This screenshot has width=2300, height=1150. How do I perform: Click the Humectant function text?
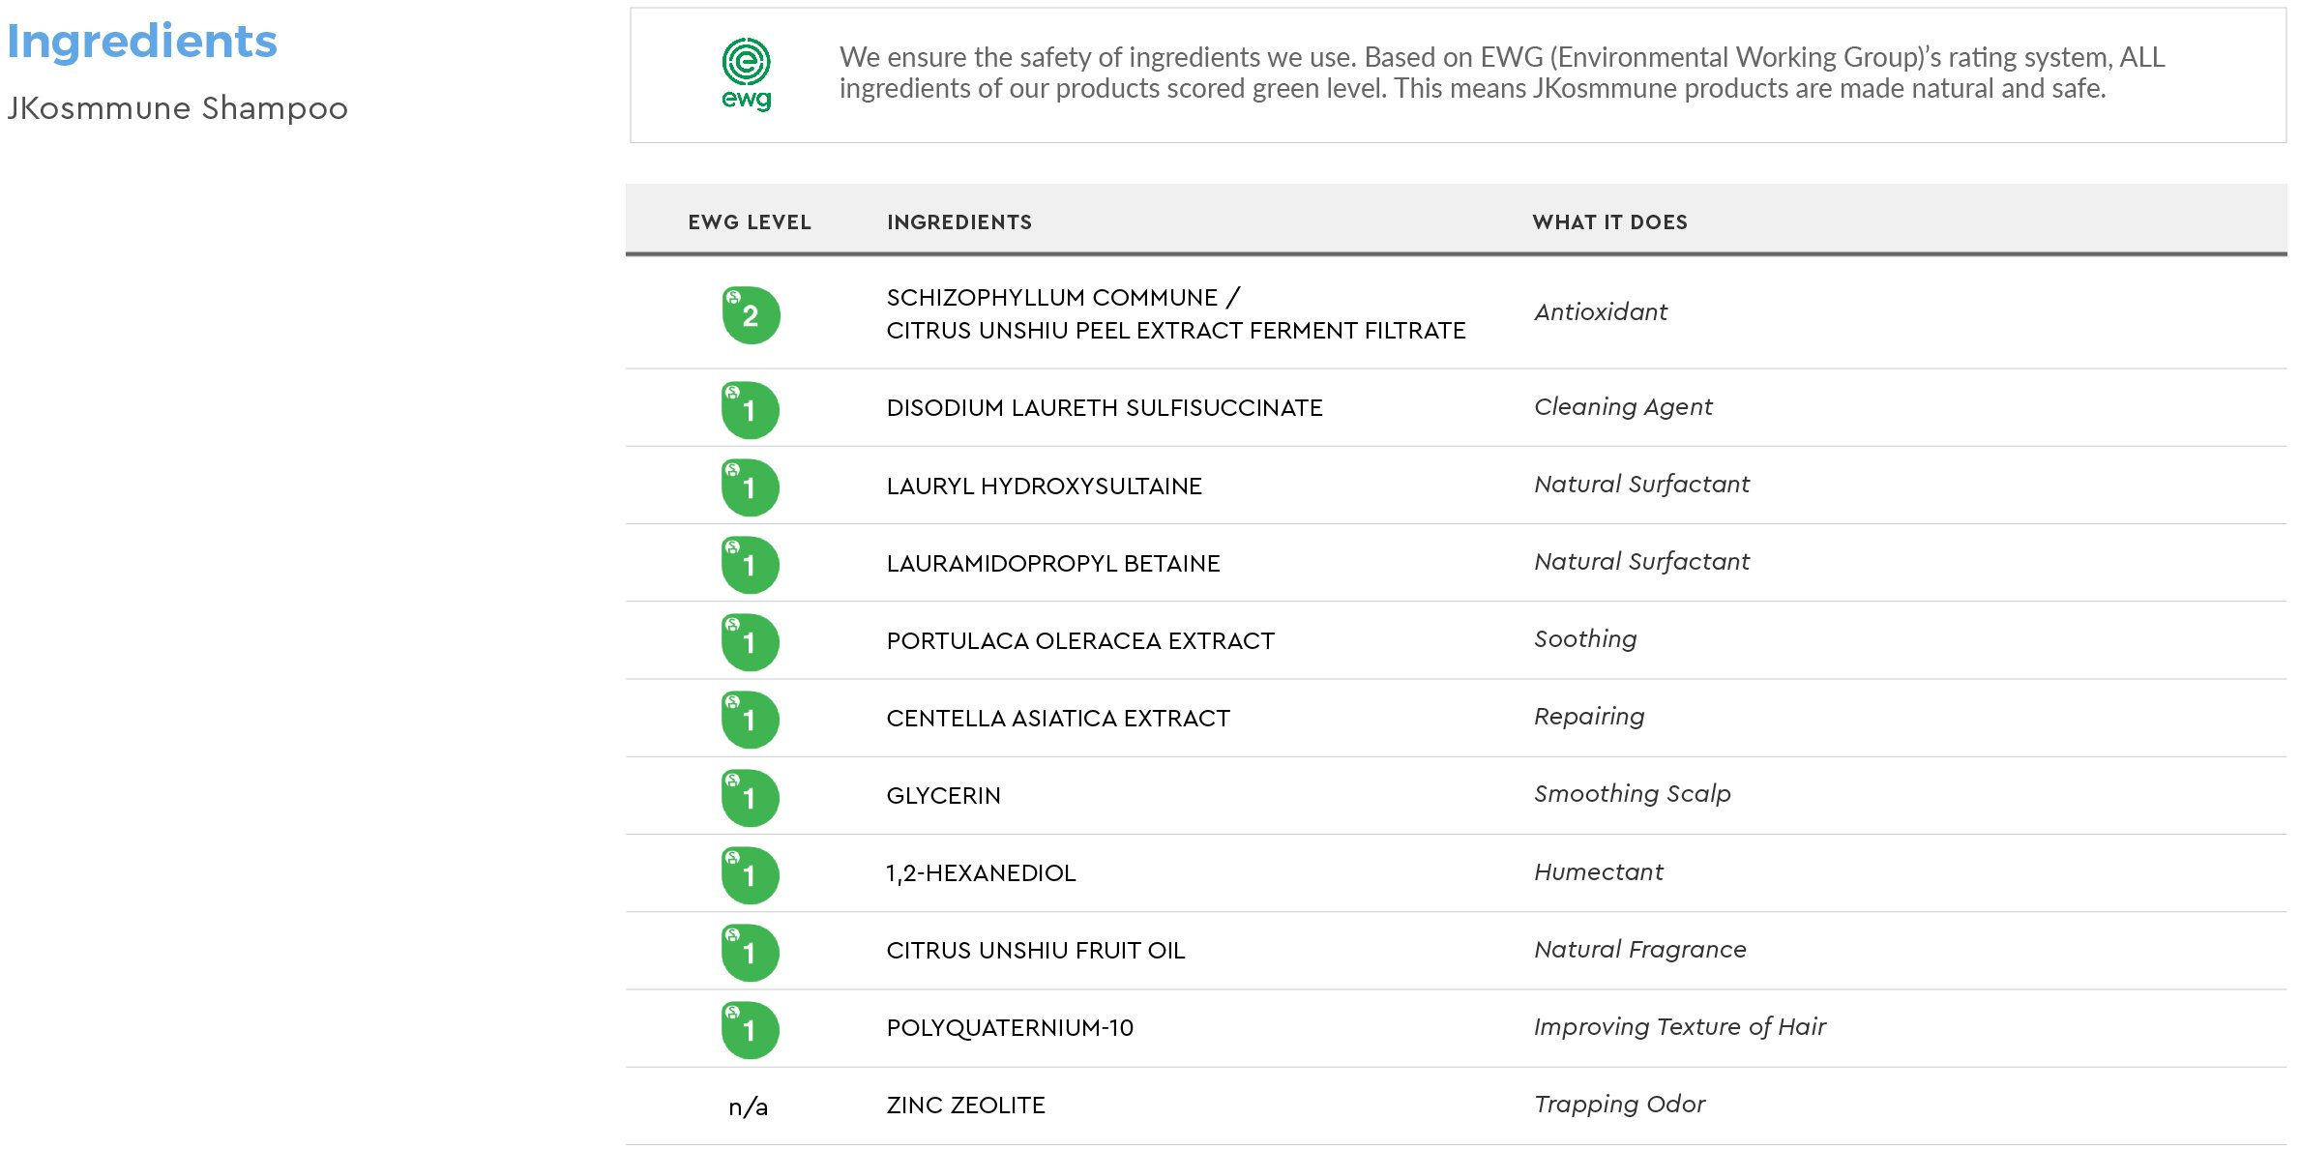(x=1599, y=872)
